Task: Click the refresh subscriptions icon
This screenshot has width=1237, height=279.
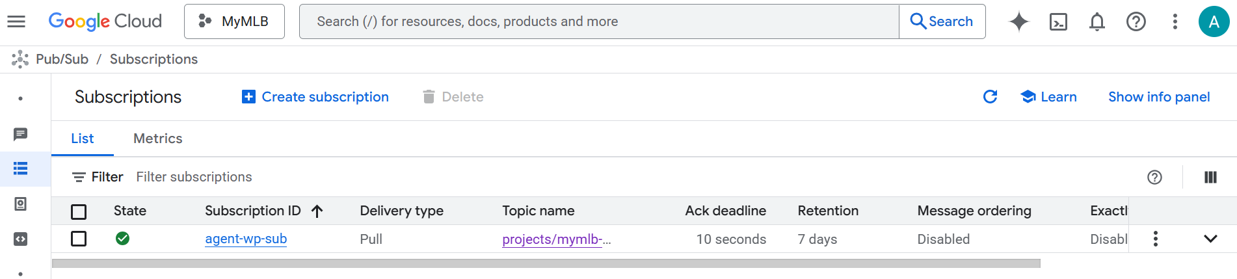Action: [990, 97]
